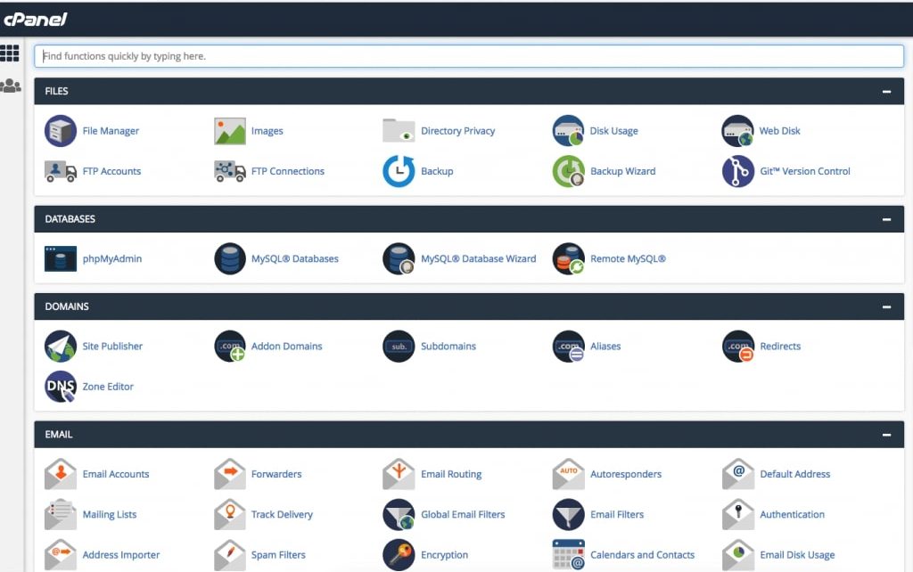Image resolution: width=913 pixels, height=572 pixels.
Task: Open the Zone Editor DNS icon
Action: [61, 387]
